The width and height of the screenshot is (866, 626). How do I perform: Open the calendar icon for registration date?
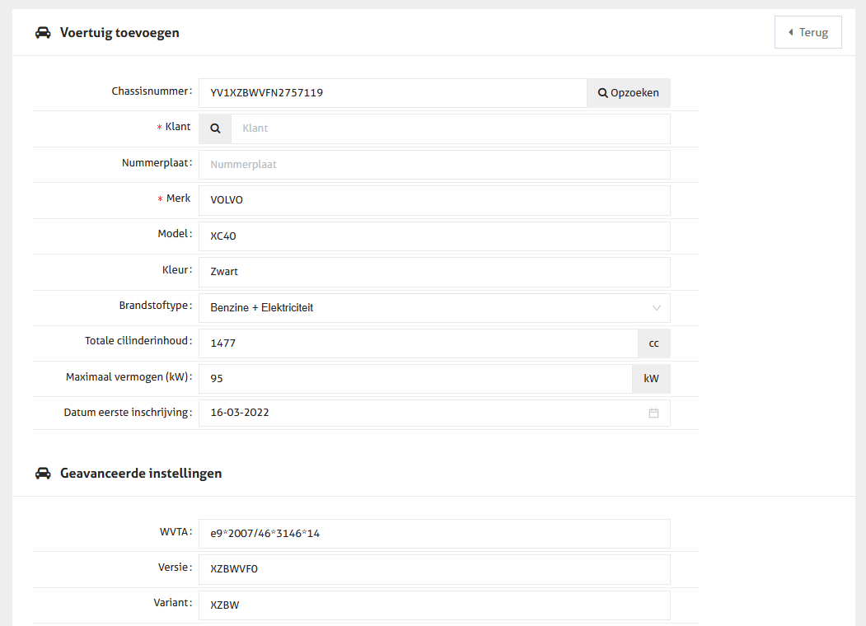[x=653, y=413]
